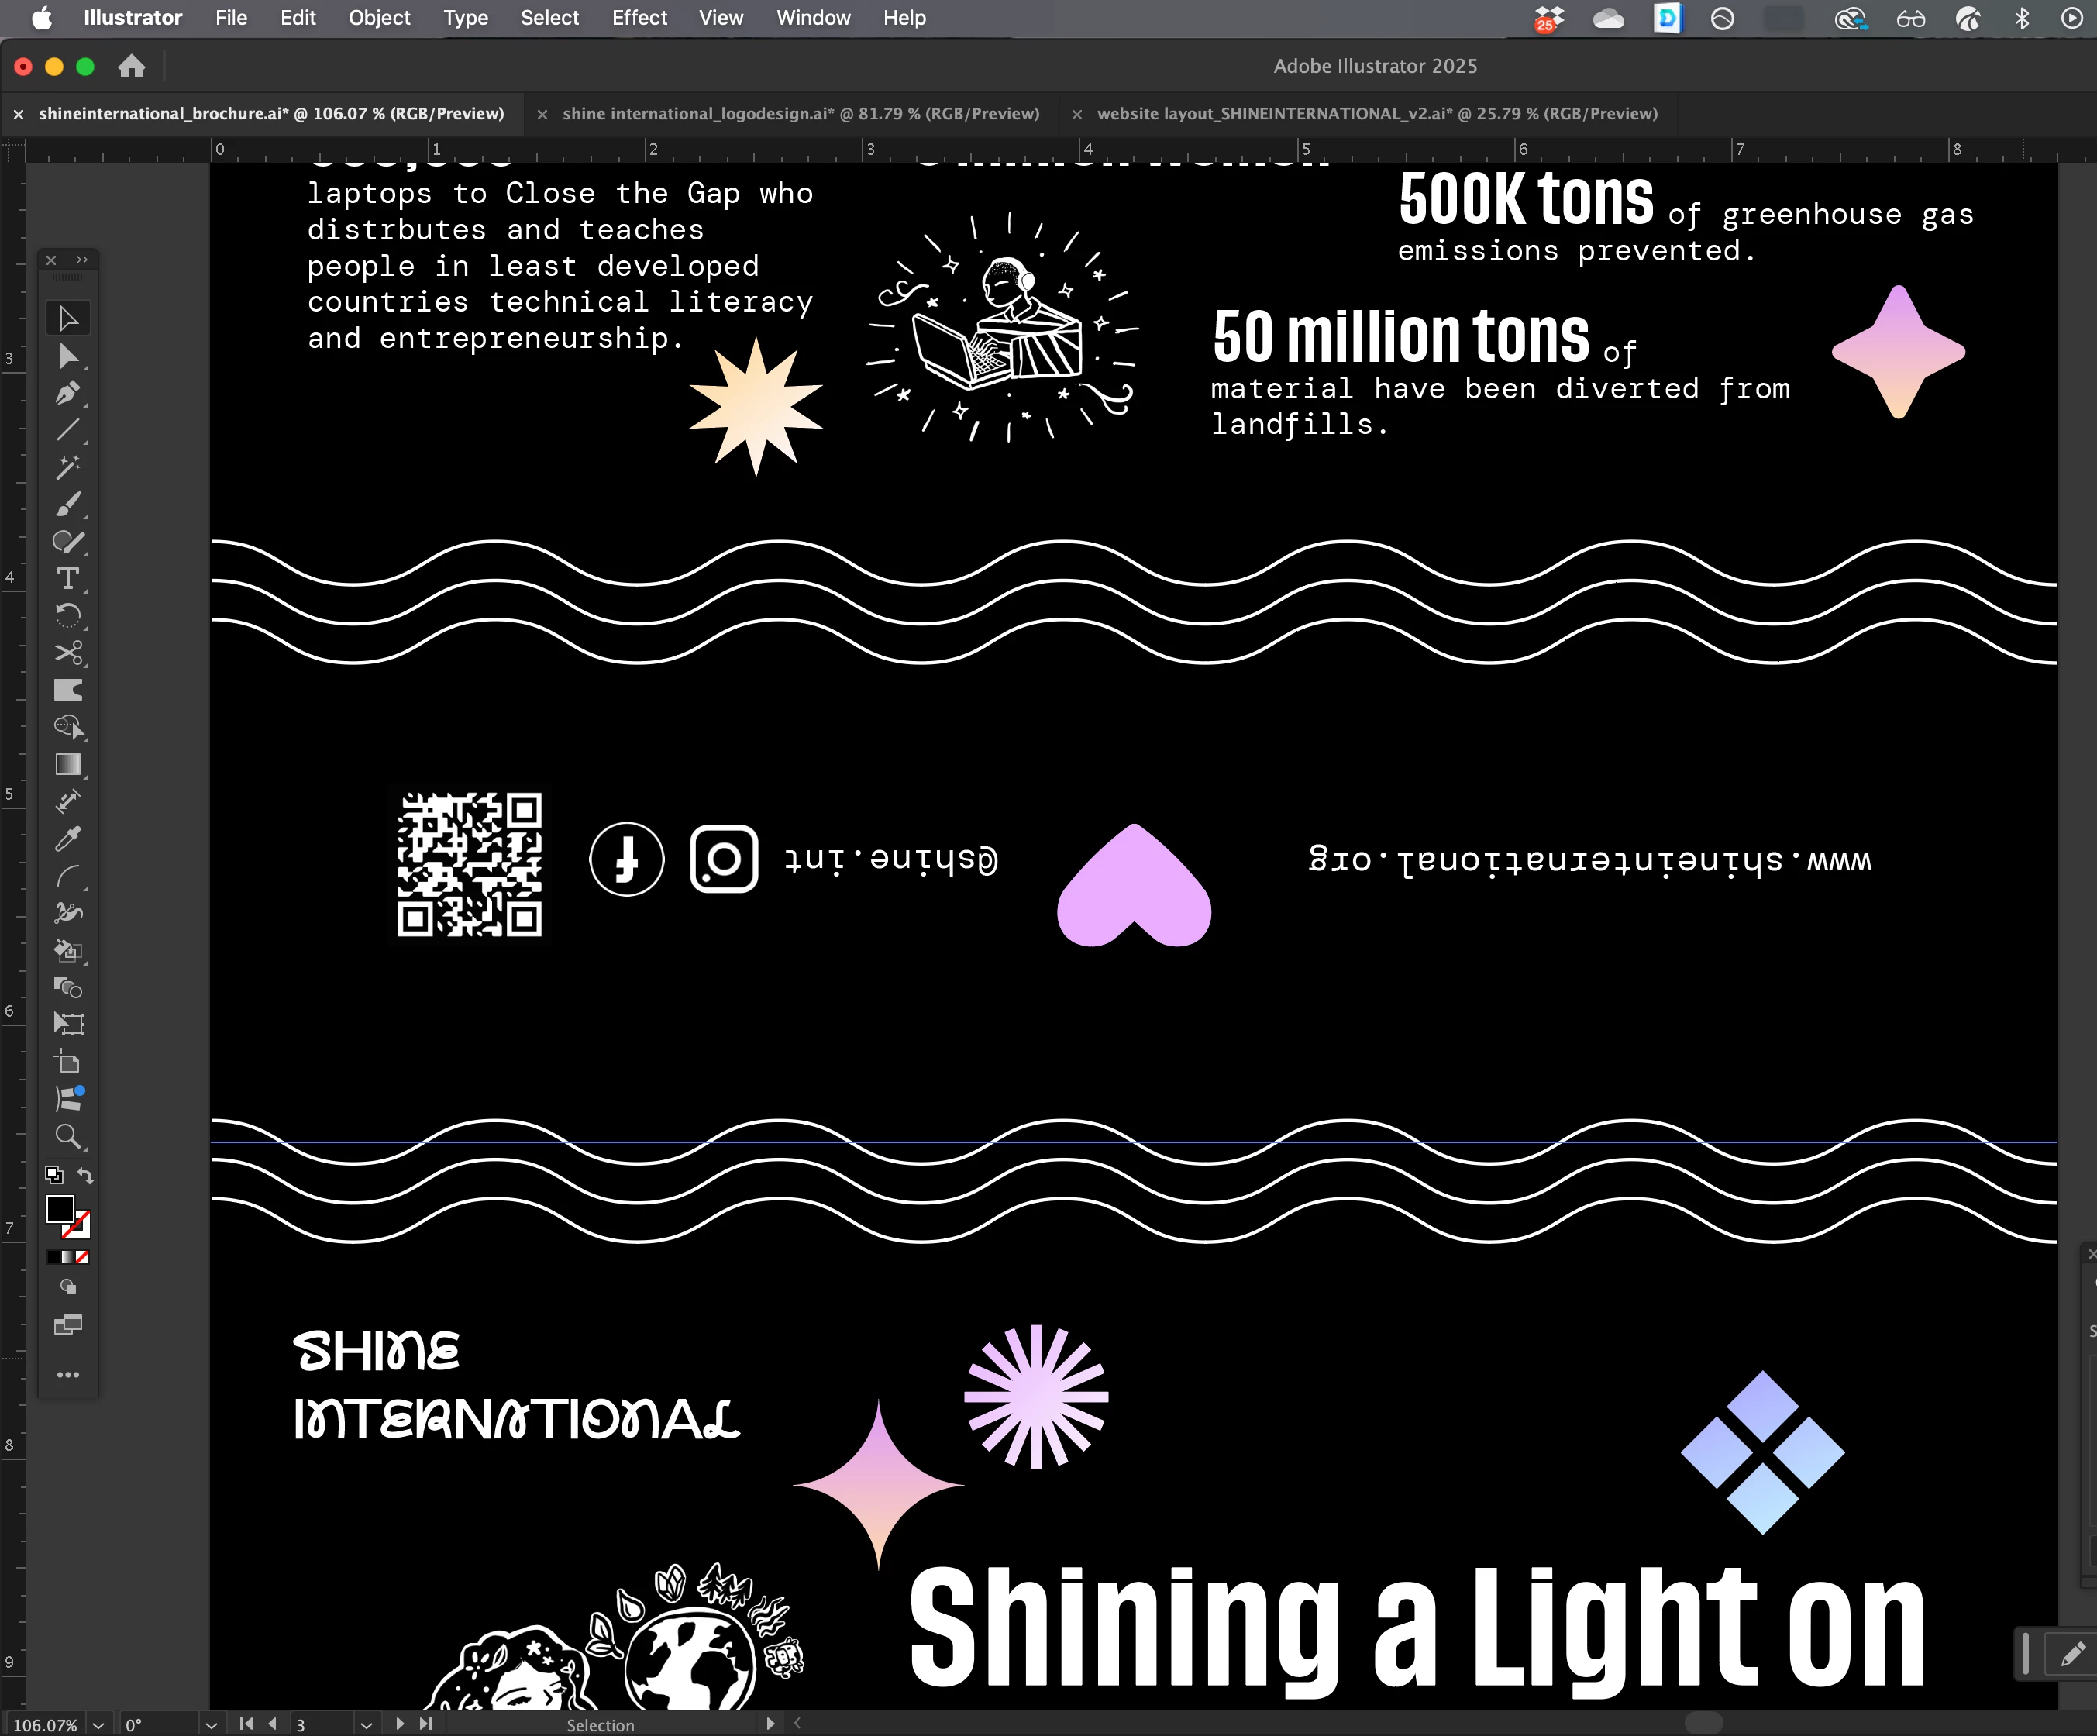
Task: Select the Gradient tool
Action: (x=68, y=764)
